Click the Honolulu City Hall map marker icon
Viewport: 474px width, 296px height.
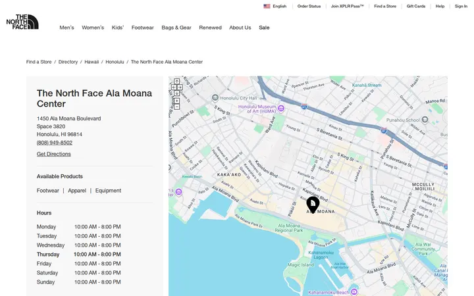point(215,97)
